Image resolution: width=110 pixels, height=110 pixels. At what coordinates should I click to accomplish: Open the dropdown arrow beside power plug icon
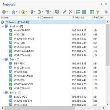point(26,12)
